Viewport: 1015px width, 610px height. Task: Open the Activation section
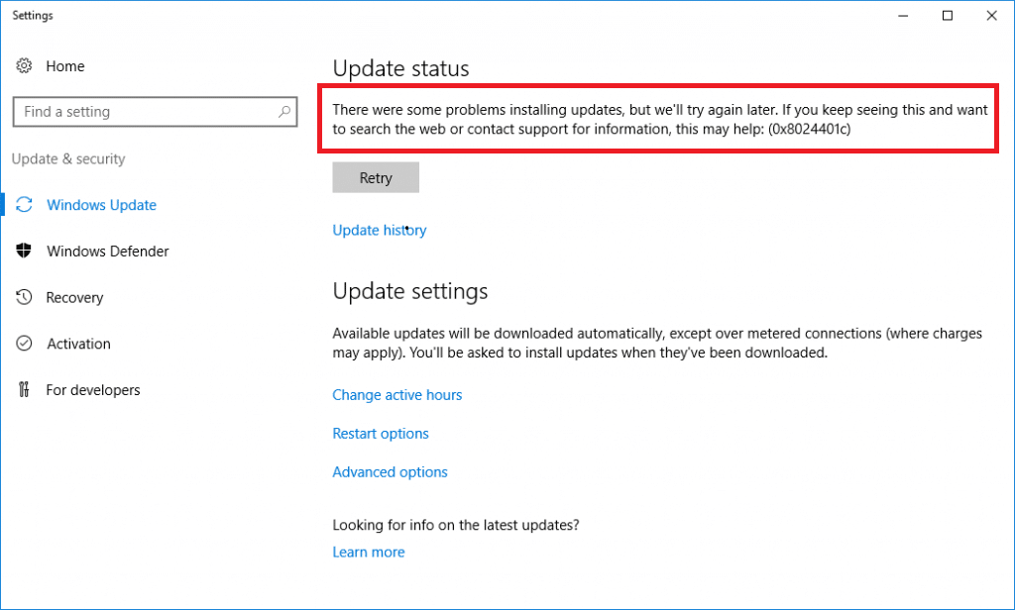(78, 344)
